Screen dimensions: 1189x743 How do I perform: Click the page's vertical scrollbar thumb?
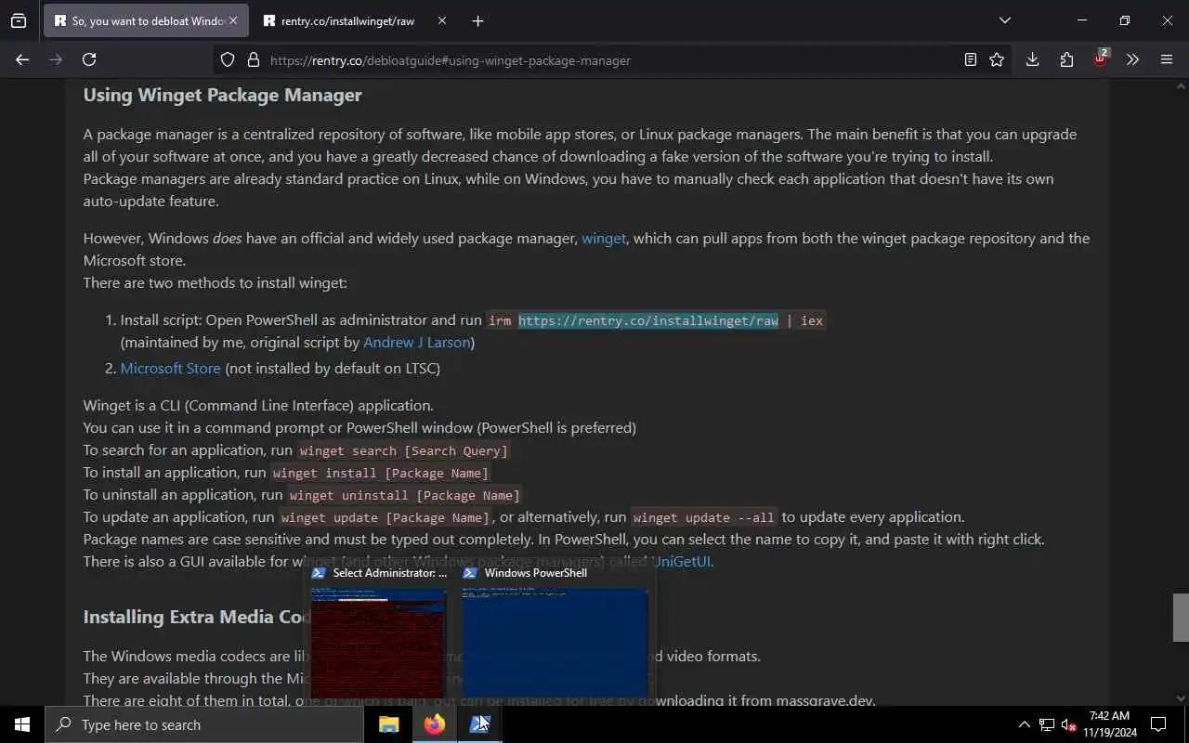[x=1181, y=617]
